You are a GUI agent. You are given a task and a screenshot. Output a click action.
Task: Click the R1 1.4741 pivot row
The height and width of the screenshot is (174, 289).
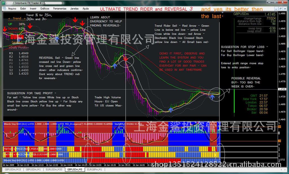(19, 60)
